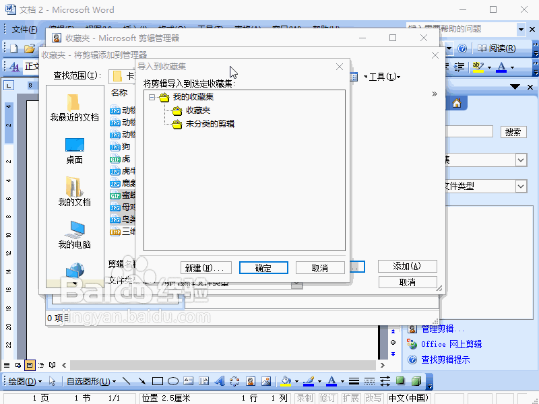Select the Arrow drawing tool
Viewport: 539px width, 404px height.
pos(141,381)
